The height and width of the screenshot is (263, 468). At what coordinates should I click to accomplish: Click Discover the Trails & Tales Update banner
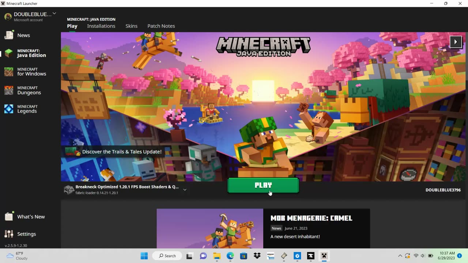pos(114,152)
